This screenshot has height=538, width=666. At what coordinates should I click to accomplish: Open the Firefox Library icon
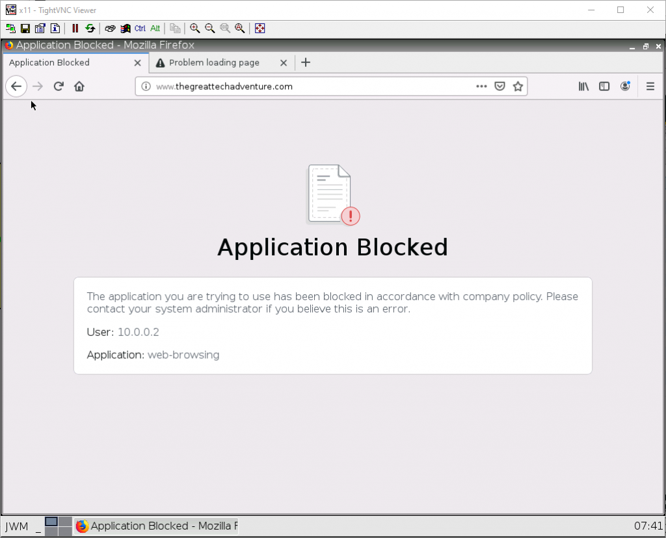tap(583, 86)
